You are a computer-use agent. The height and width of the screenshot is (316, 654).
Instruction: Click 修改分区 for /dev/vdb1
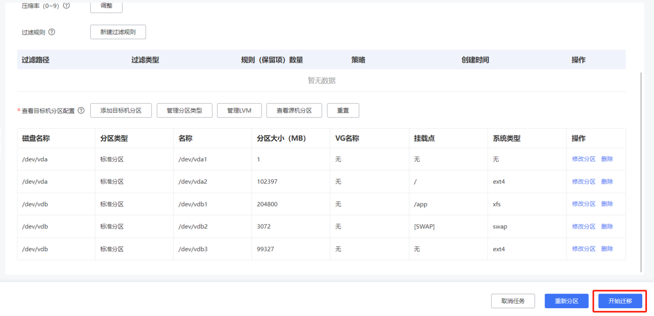[584, 204]
